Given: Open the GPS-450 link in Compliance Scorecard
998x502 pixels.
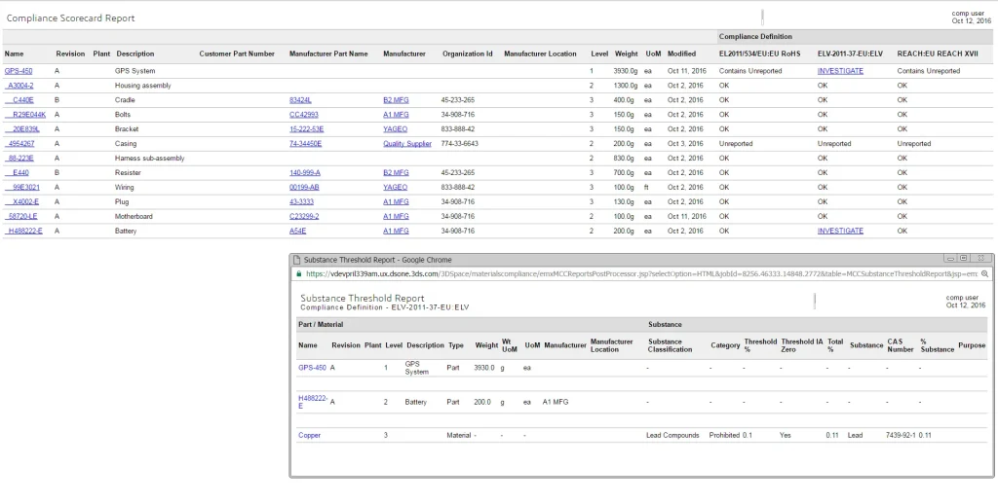Looking at the screenshot, I should click(x=18, y=71).
